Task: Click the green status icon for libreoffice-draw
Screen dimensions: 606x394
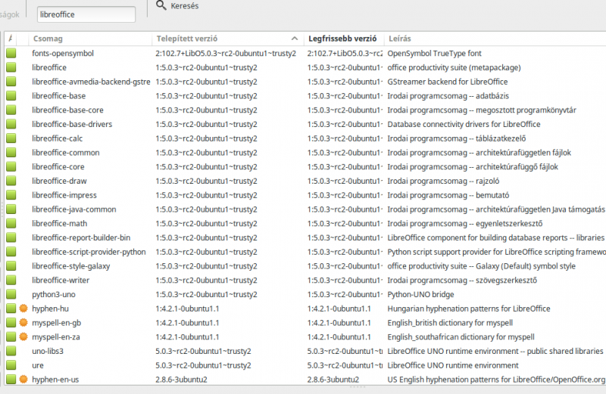Action: tap(11, 181)
